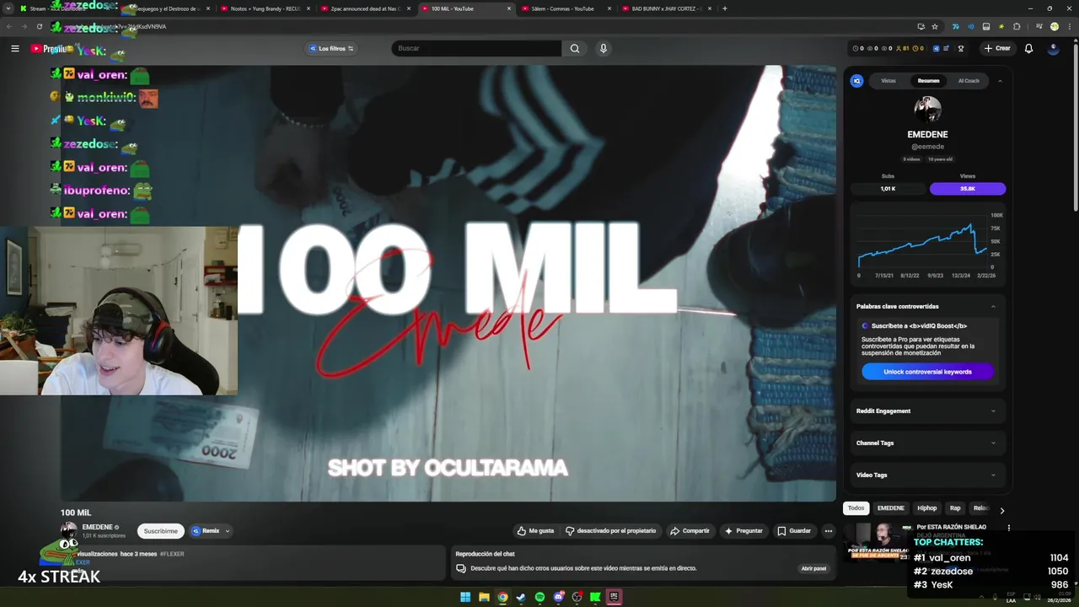Open YouTube notifications bell

coord(1028,48)
